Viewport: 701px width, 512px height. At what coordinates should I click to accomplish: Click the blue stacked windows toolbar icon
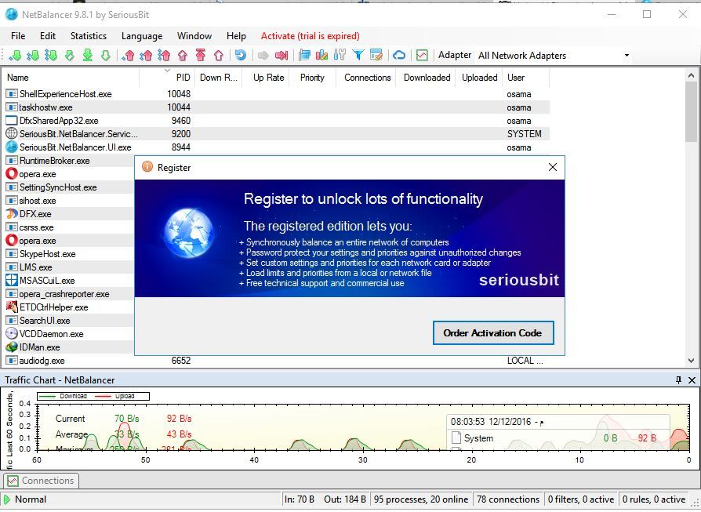click(304, 56)
